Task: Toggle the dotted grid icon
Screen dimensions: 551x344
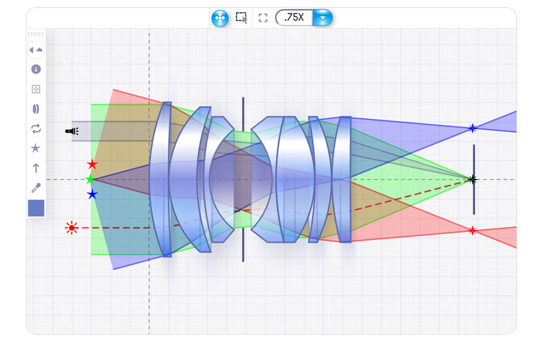Action: (x=36, y=89)
